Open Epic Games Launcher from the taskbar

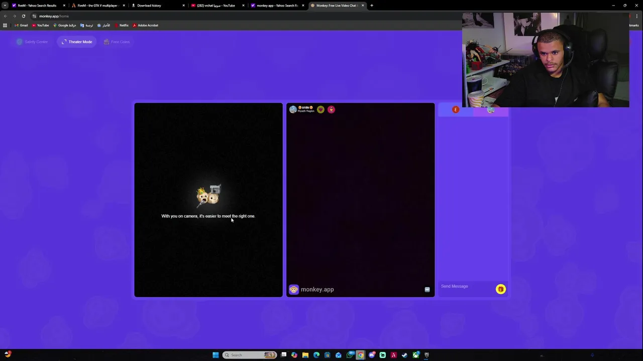point(426,355)
